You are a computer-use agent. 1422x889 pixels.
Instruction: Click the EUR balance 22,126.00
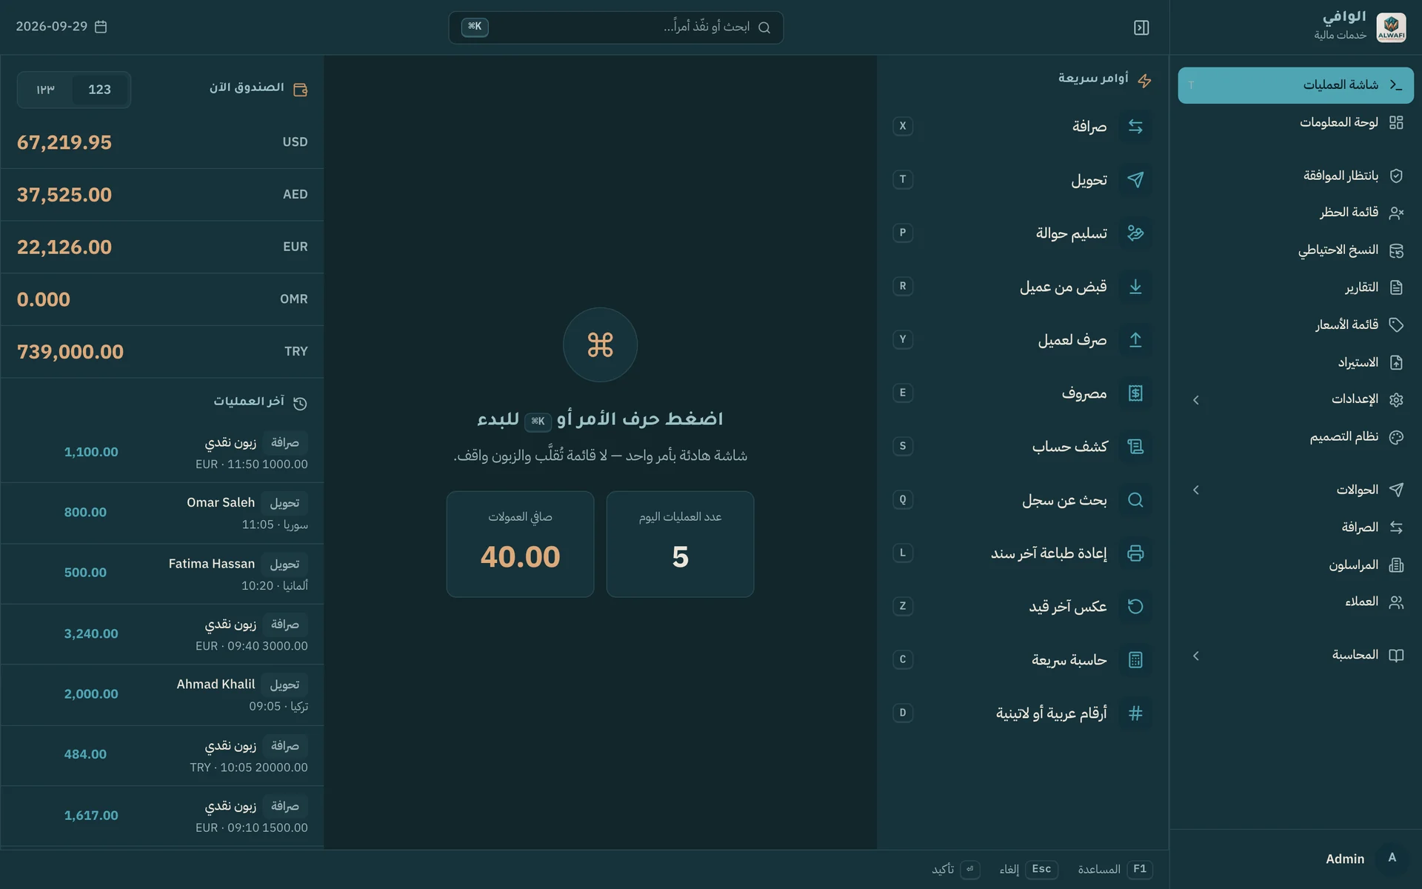click(x=64, y=247)
